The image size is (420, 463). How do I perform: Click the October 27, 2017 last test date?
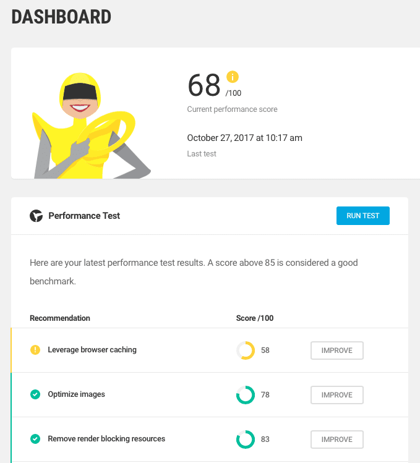click(x=244, y=138)
